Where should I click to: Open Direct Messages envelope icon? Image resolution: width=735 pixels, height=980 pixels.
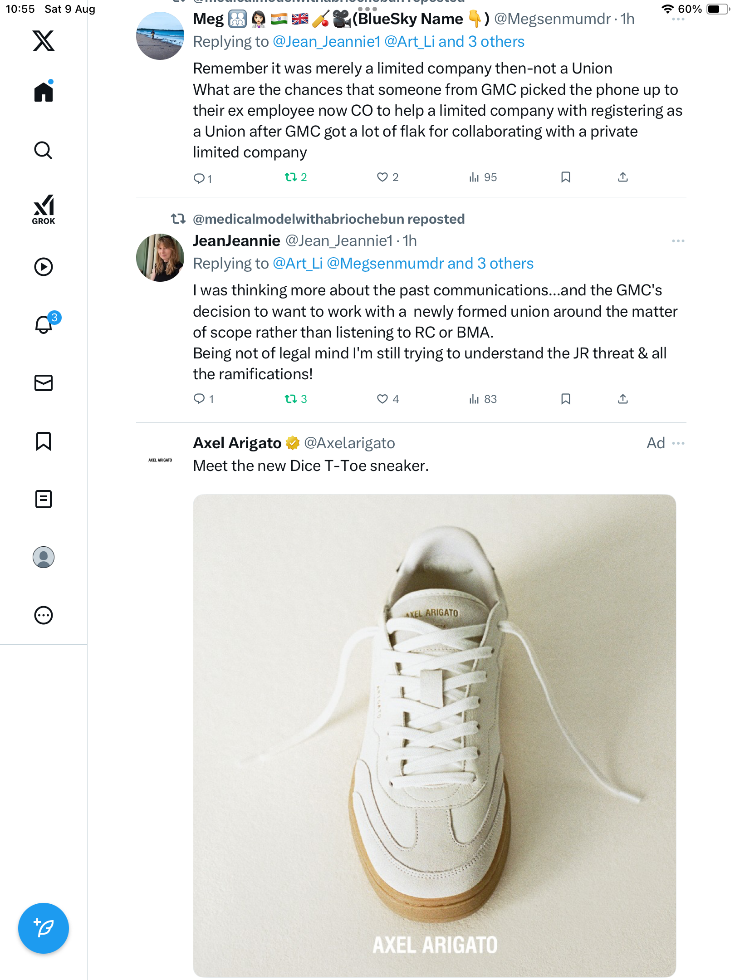point(44,383)
